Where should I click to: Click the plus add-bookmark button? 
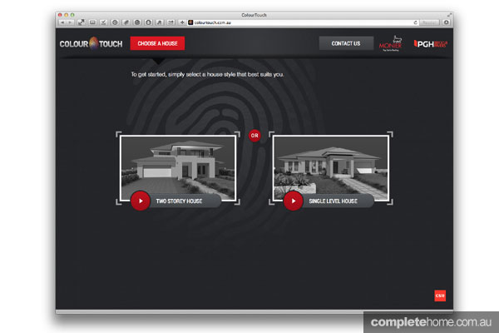click(182, 22)
